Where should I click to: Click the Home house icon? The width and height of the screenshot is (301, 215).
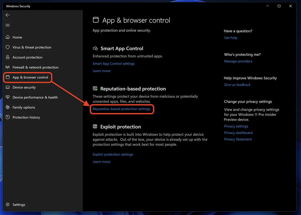(x=8, y=37)
